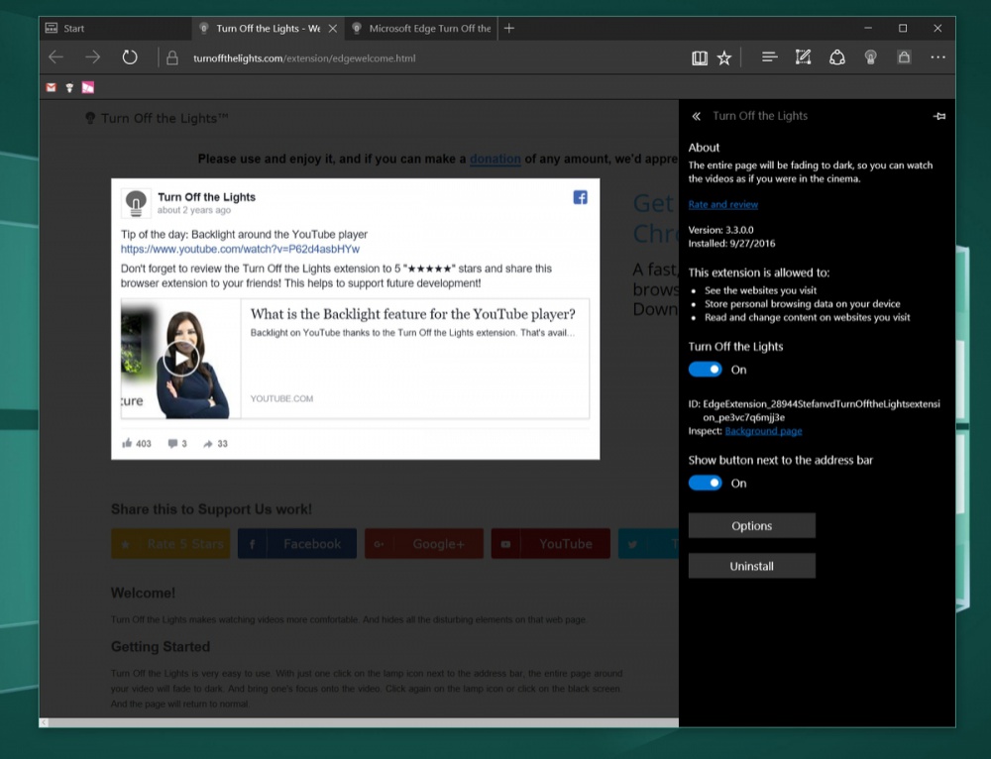
Task: Click the 'Turn Off the Lights' post author name
Action: tap(207, 197)
